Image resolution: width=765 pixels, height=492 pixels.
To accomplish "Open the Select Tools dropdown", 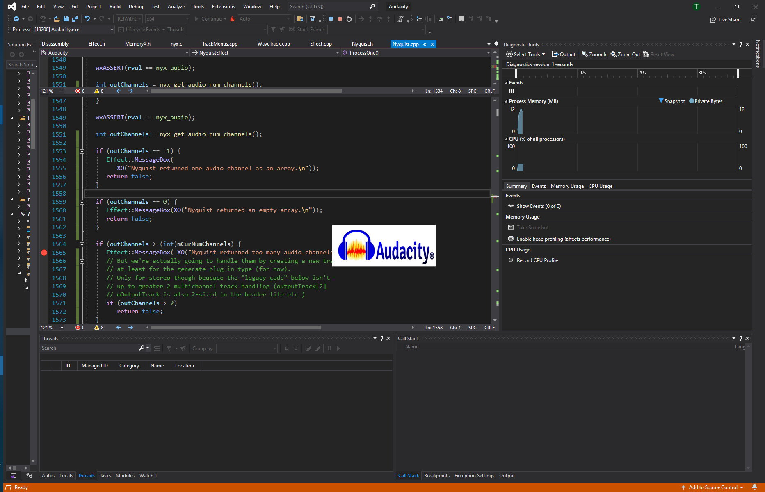I will click(x=526, y=54).
